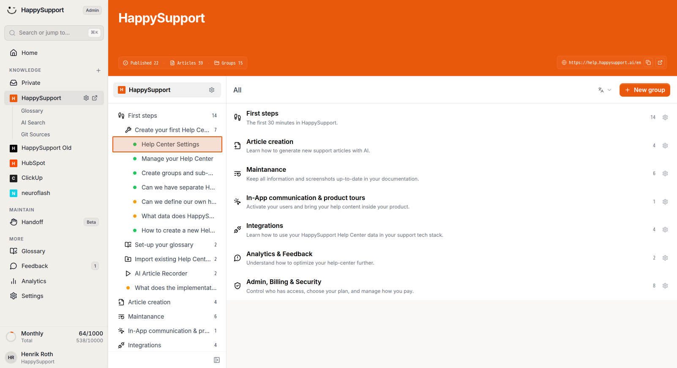Click the HubSpot workspace icon

(x=14, y=163)
